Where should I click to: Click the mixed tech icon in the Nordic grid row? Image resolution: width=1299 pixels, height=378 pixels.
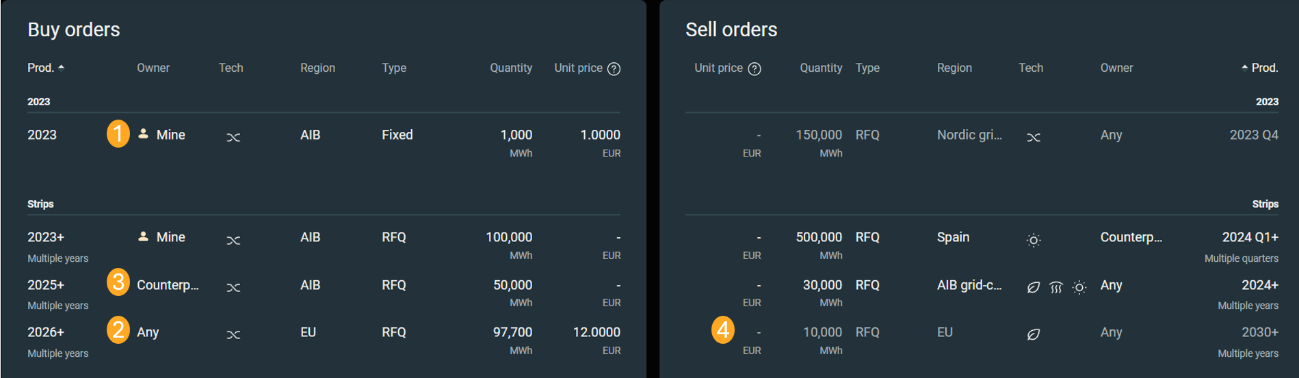[1034, 137]
